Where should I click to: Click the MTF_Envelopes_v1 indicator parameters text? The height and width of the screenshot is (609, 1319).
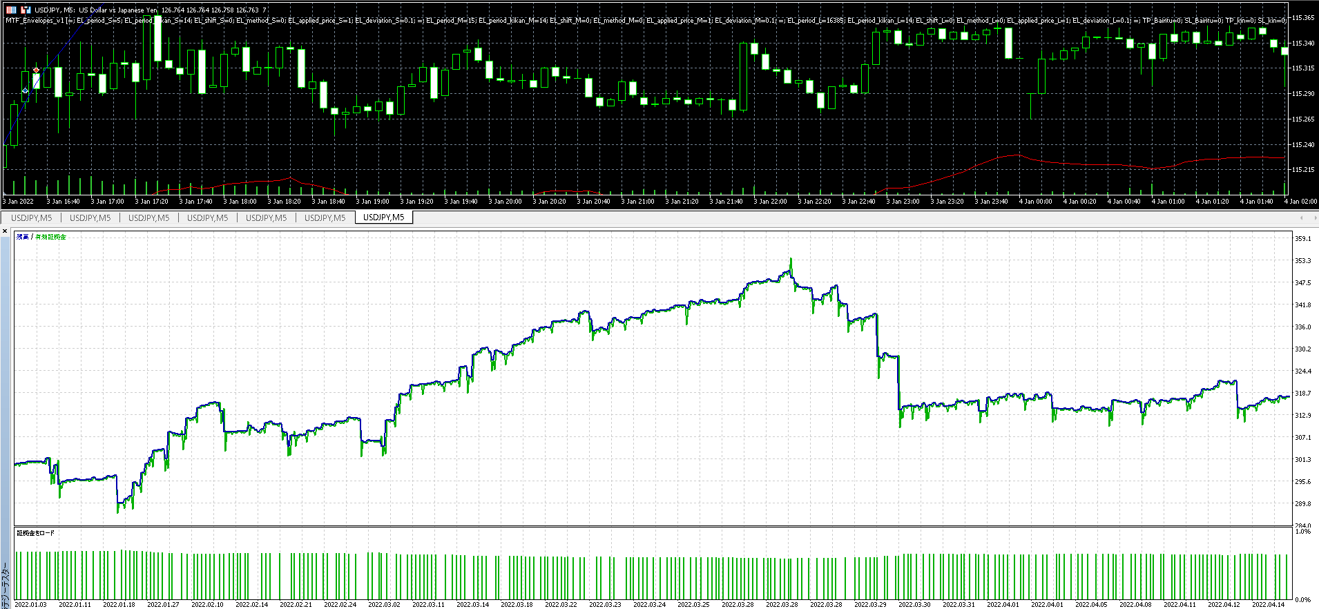point(645,20)
